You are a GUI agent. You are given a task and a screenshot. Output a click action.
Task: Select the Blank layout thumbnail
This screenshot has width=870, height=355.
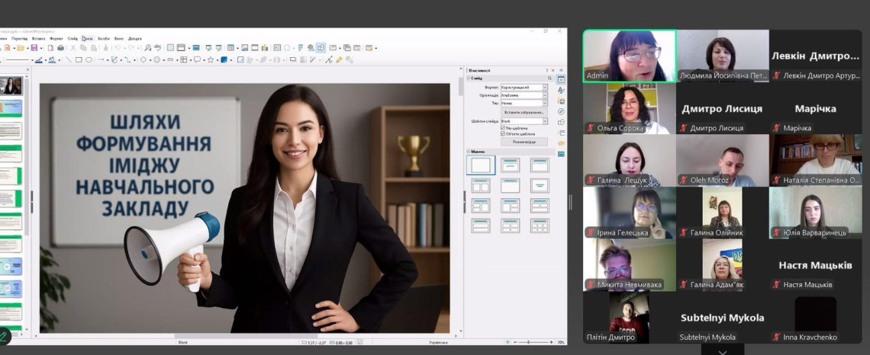tap(481, 165)
